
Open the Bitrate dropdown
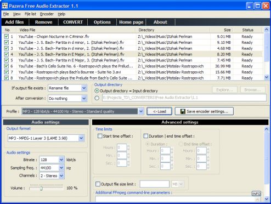point(61,160)
